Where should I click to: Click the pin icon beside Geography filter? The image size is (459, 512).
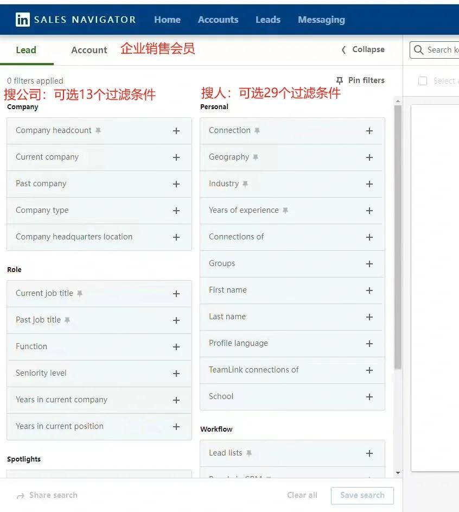click(x=256, y=157)
